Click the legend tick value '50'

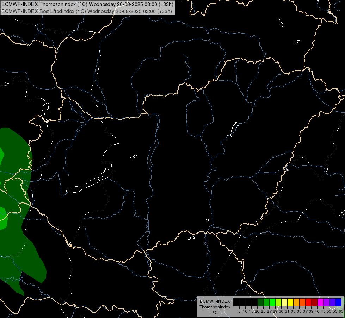[x=329, y=311]
